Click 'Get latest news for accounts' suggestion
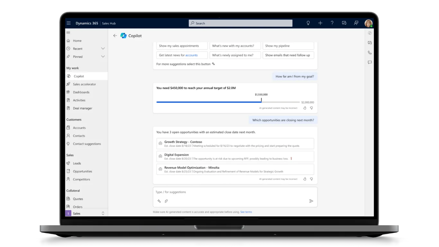Image resolution: width=439 pixels, height=247 pixels. 182,55
